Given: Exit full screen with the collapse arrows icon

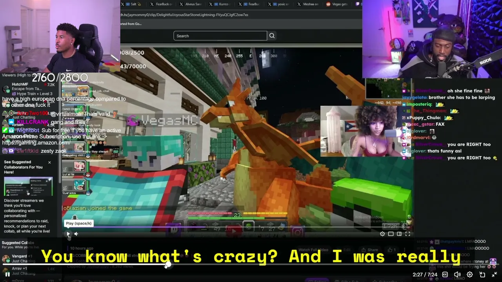Looking at the screenshot, I should tap(495, 275).
